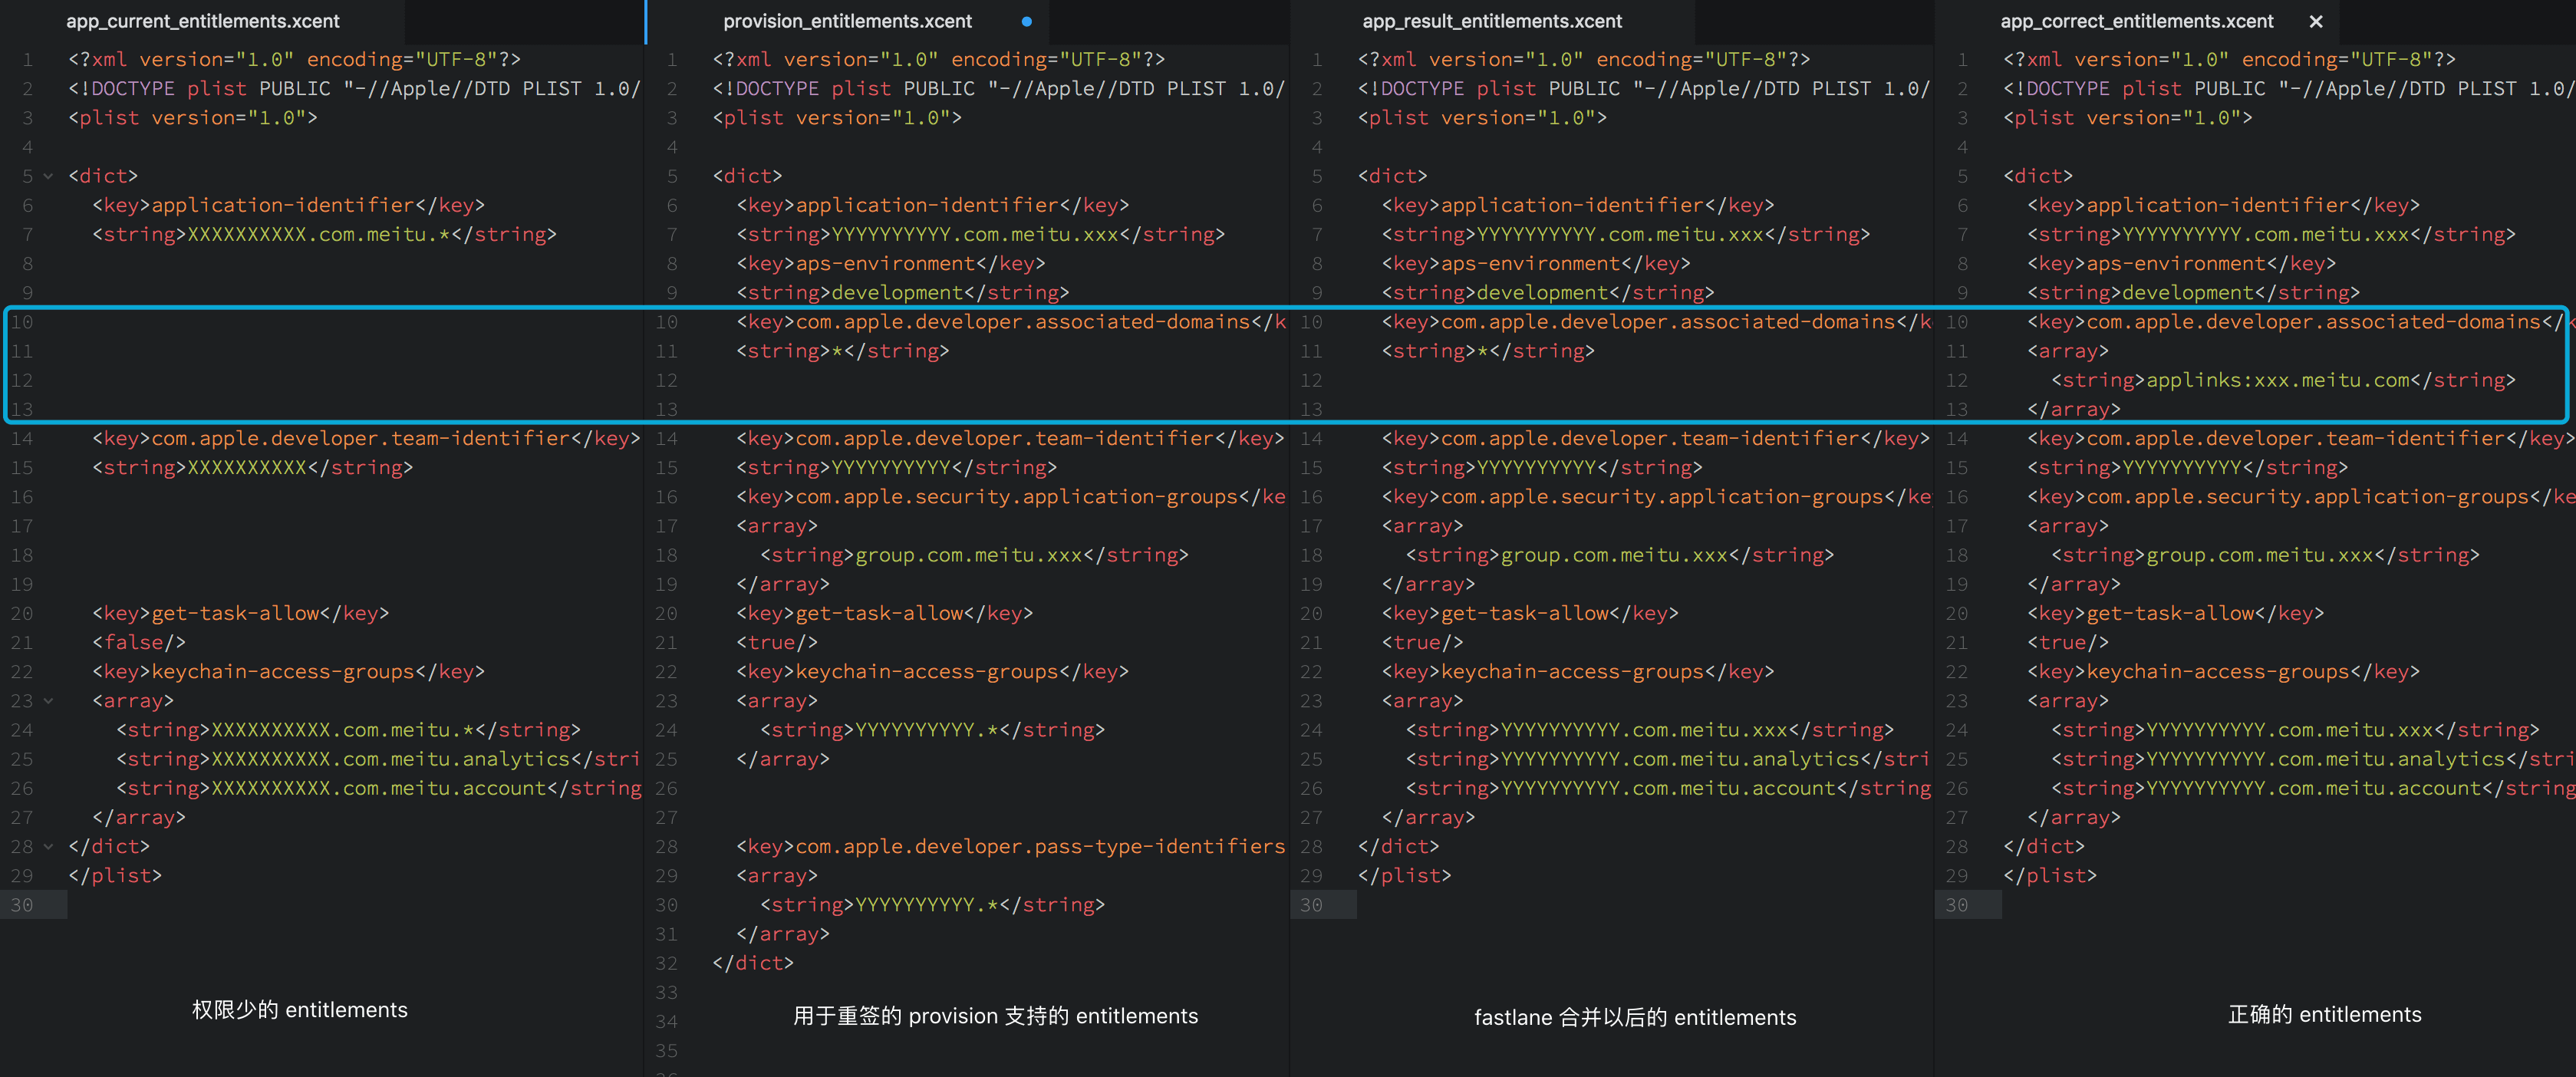
Task: Click line number 35 in provision pane gutter
Action: click(x=666, y=1050)
